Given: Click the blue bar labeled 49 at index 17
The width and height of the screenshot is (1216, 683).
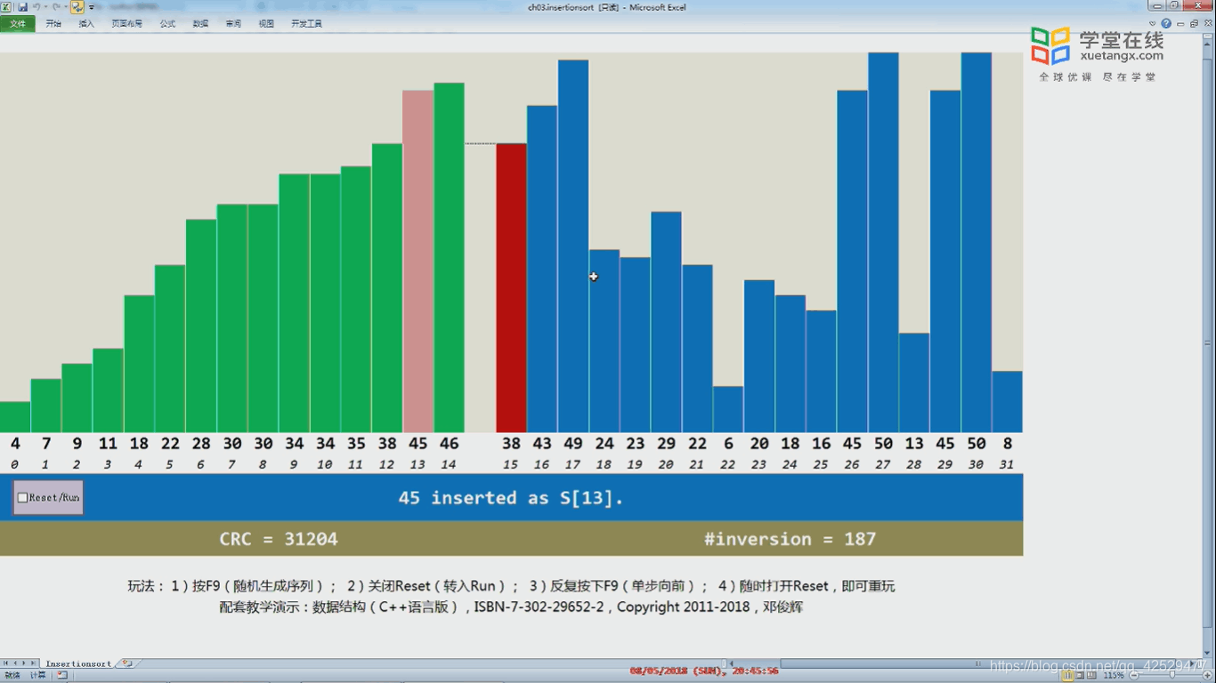Looking at the screenshot, I should tap(573, 246).
